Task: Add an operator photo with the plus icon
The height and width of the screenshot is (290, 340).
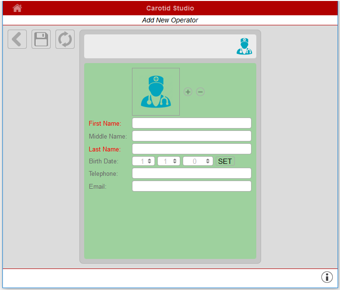Action: (188, 92)
